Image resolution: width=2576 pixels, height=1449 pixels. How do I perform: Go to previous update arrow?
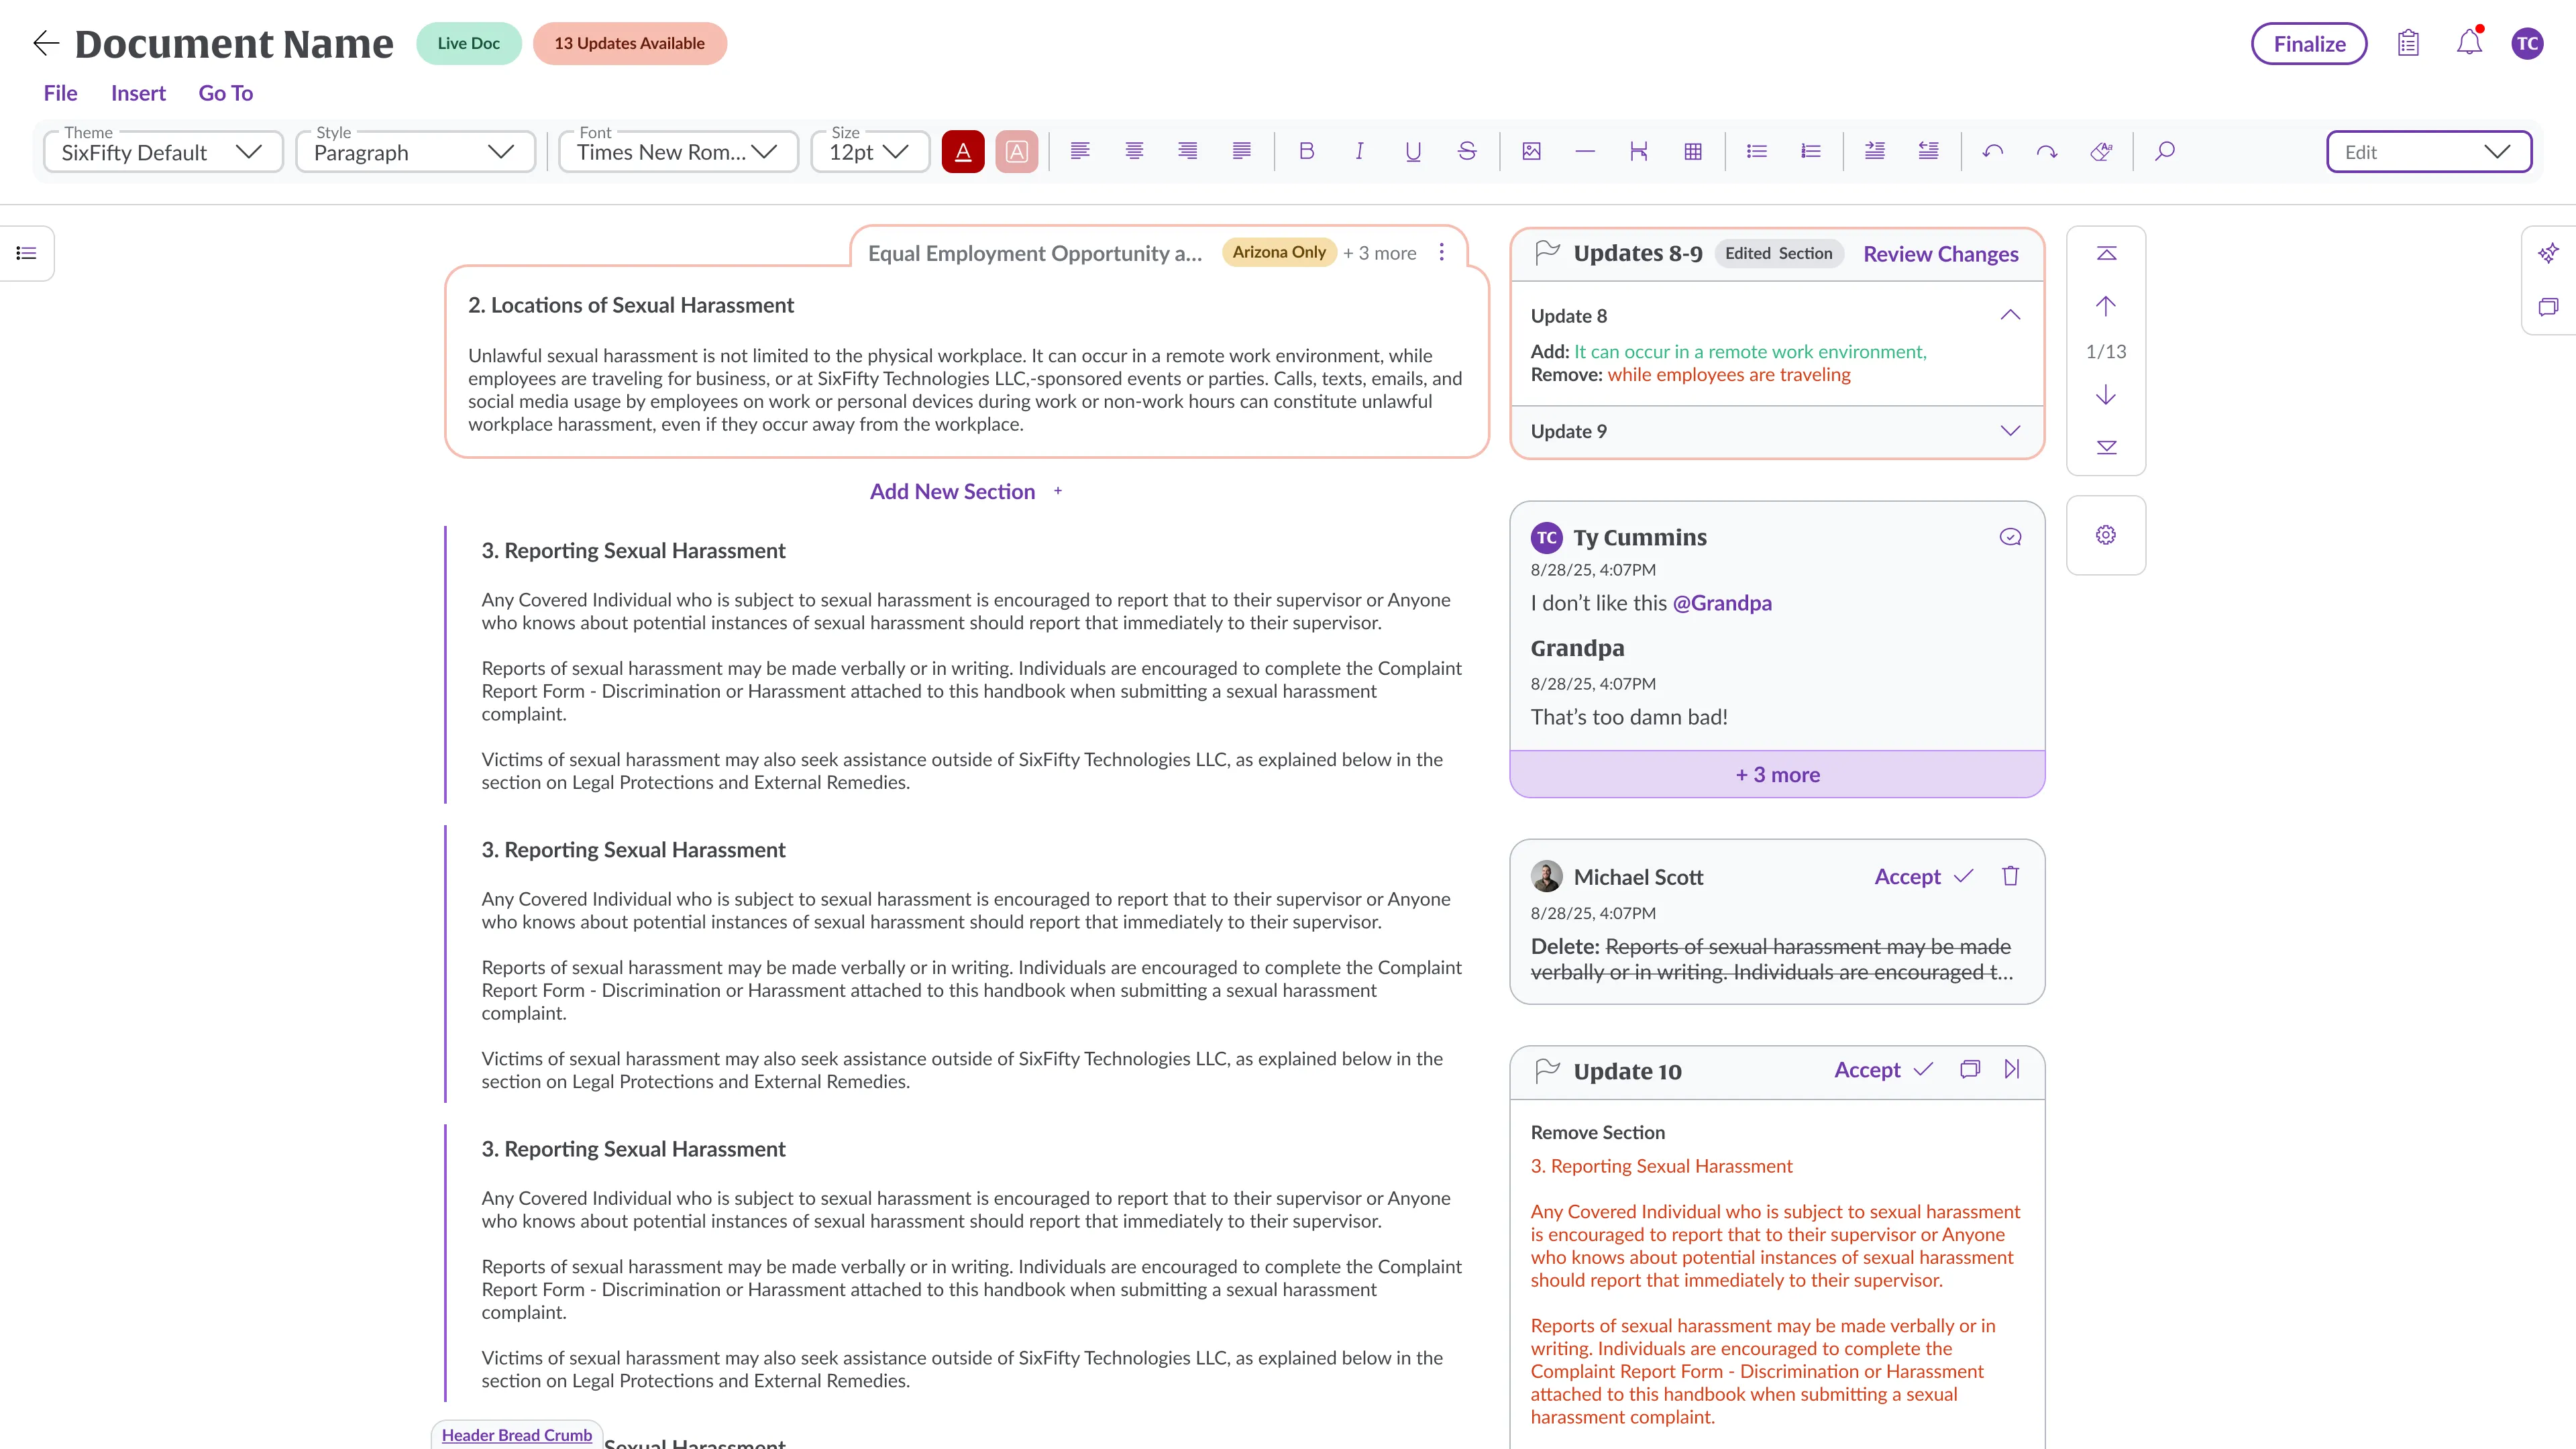(2106, 306)
